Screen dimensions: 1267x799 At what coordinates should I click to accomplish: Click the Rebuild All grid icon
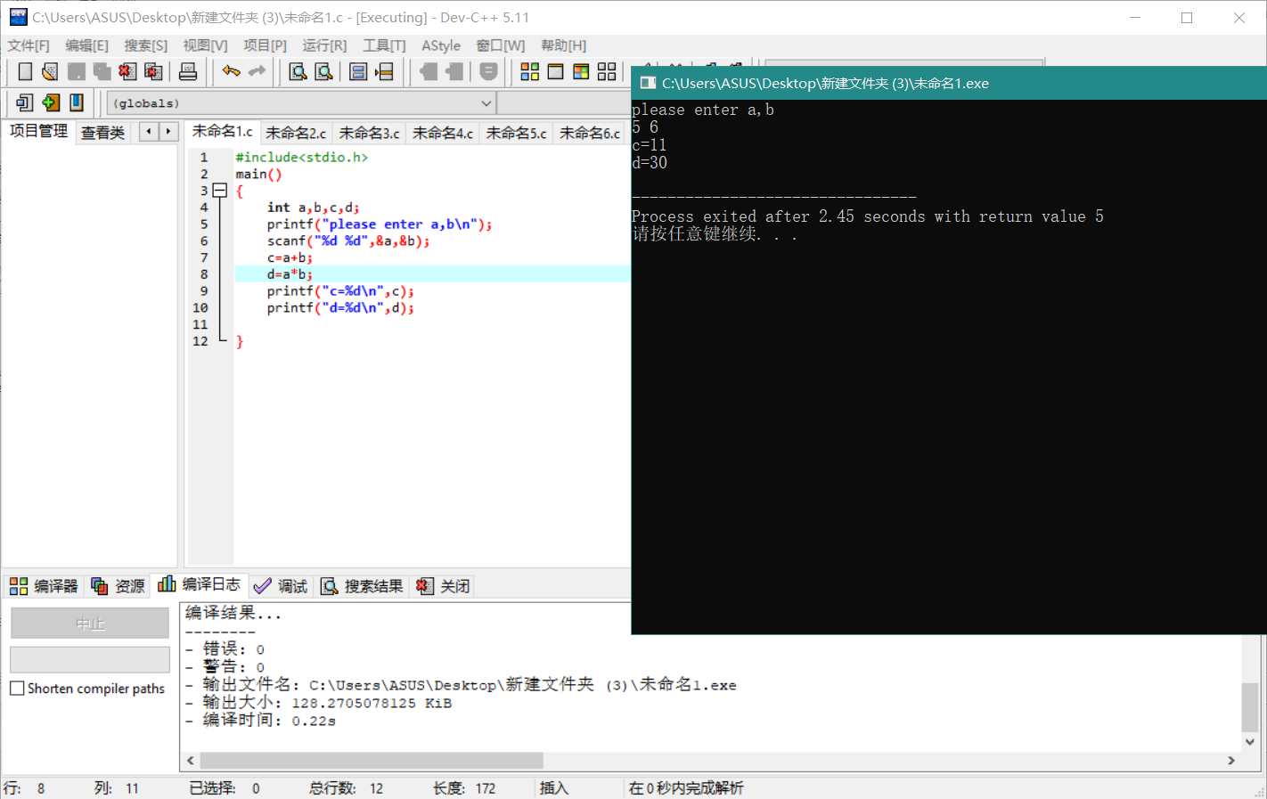[607, 71]
